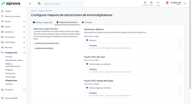191x104 pixels.
Task: Click the search magnifier icon
Action: coord(39,4)
